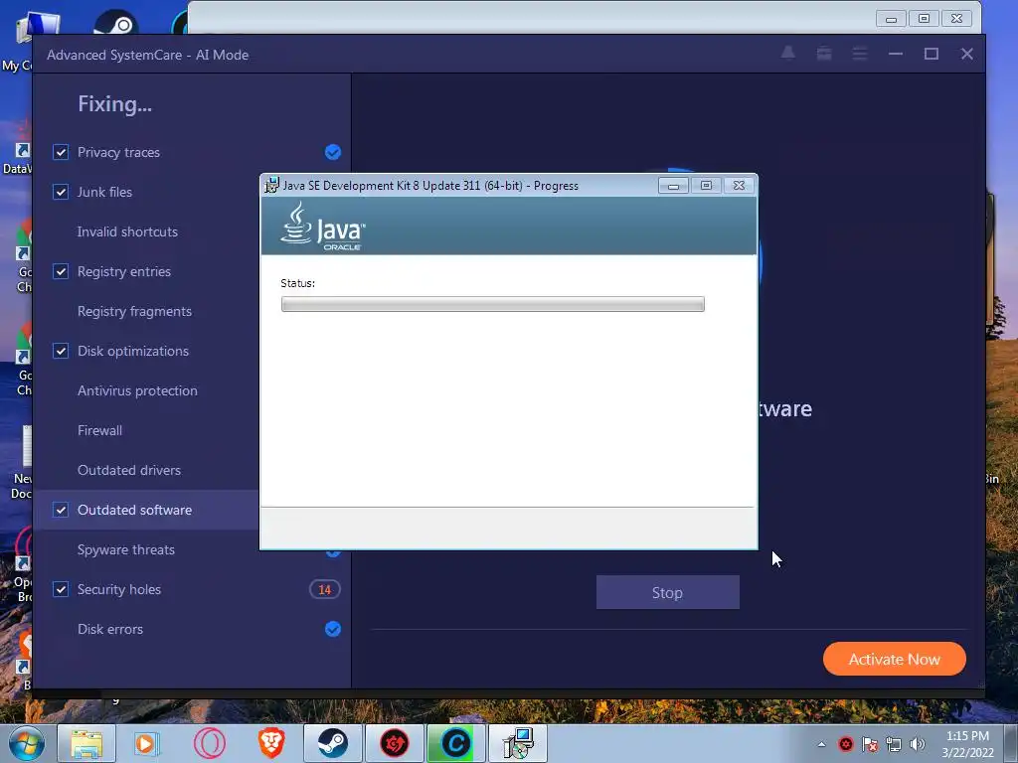Restore the background window behind SystemCare

[924, 19]
